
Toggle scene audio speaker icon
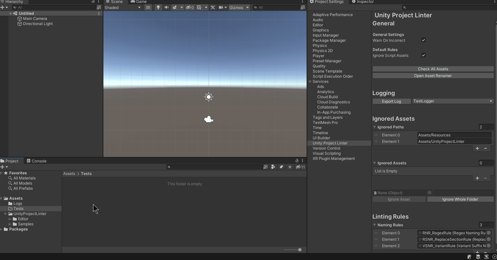(x=166, y=7)
